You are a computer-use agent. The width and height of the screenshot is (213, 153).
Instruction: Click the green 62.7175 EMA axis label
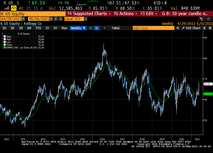(x=208, y=94)
